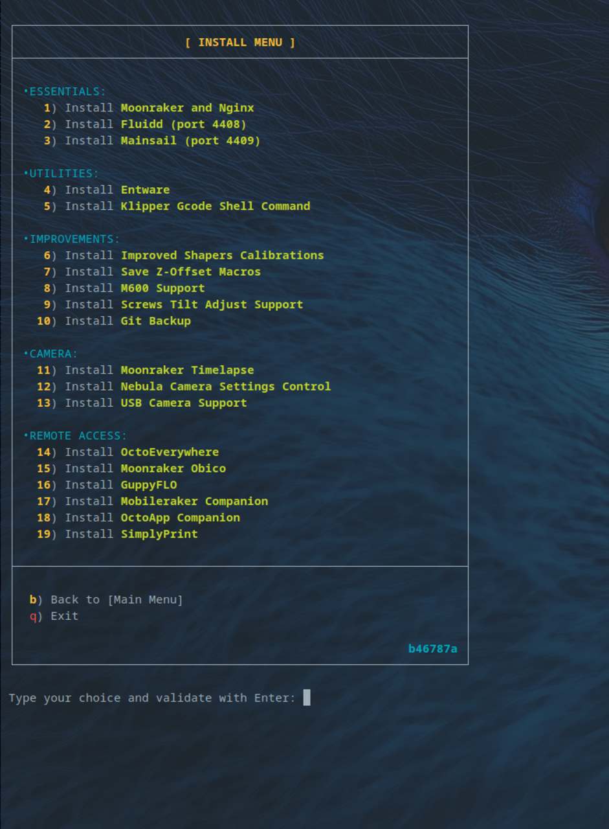Click the cursor after the choice prompt
Viewport: 609px width, 829px height.
coord(307,698)
